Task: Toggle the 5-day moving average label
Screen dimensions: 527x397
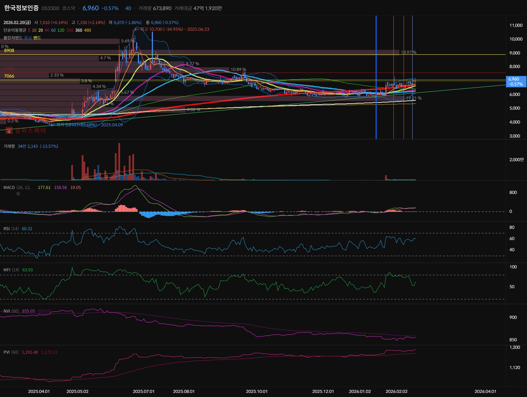Action: [29, 30]
